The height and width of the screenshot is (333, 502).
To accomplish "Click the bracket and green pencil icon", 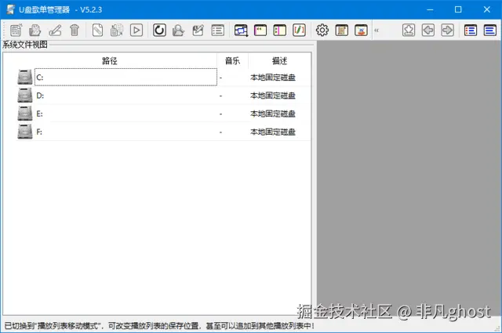I will 300,31.
